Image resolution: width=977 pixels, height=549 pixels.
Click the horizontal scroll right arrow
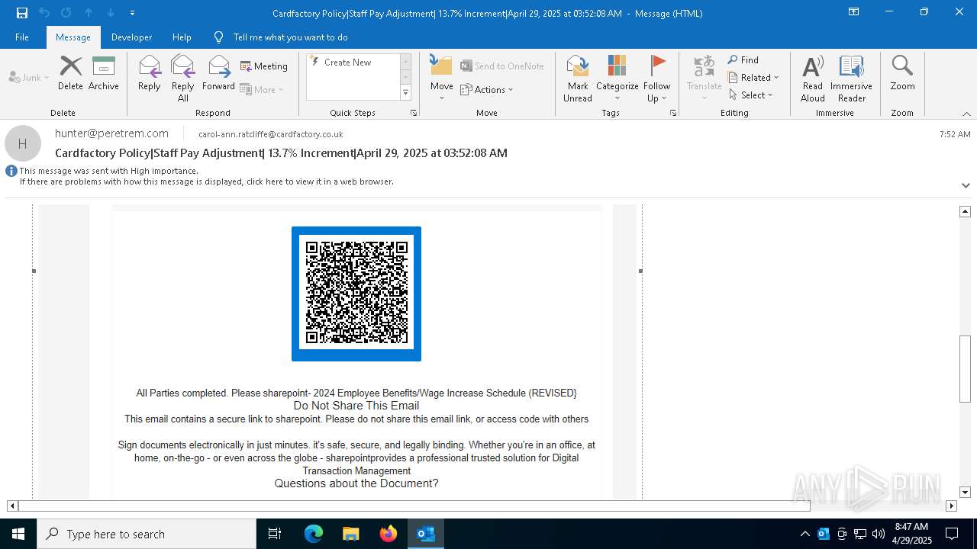point(951,506)
